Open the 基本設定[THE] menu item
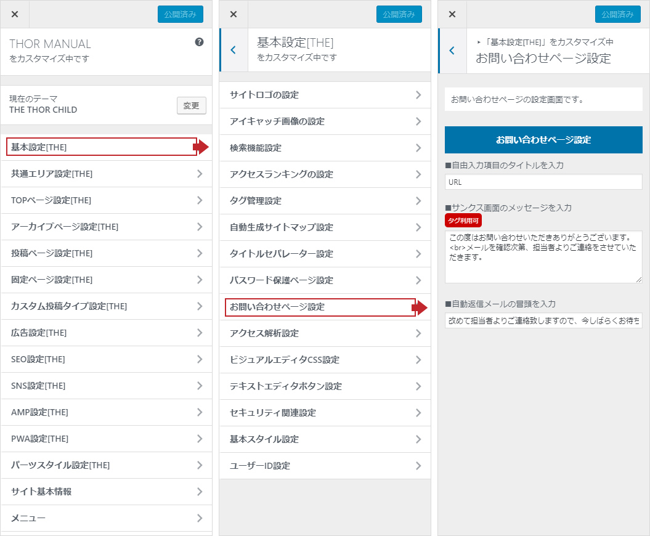The width and height of the screenshot is (650, 536). click(102, 147)
